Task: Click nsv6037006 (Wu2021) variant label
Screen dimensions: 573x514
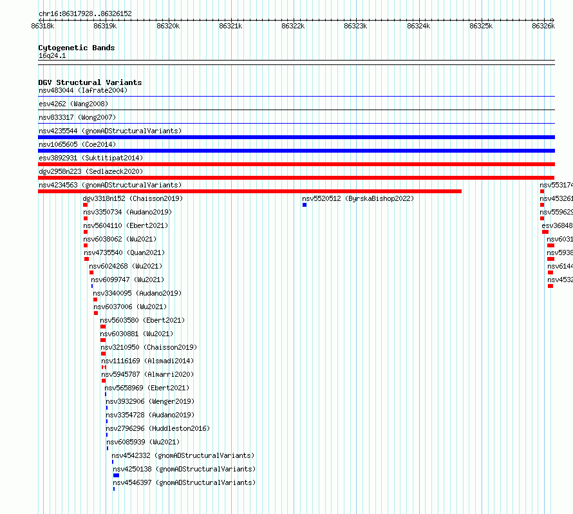Action: coord(129,307)
